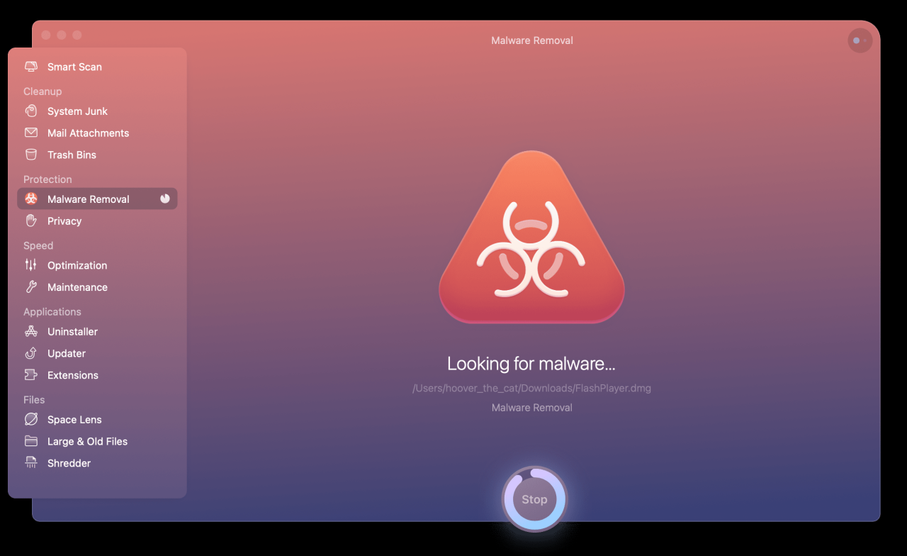Select Large & Old Files
The width and height of the screenshot is (907, 556).
coord(97,441)
